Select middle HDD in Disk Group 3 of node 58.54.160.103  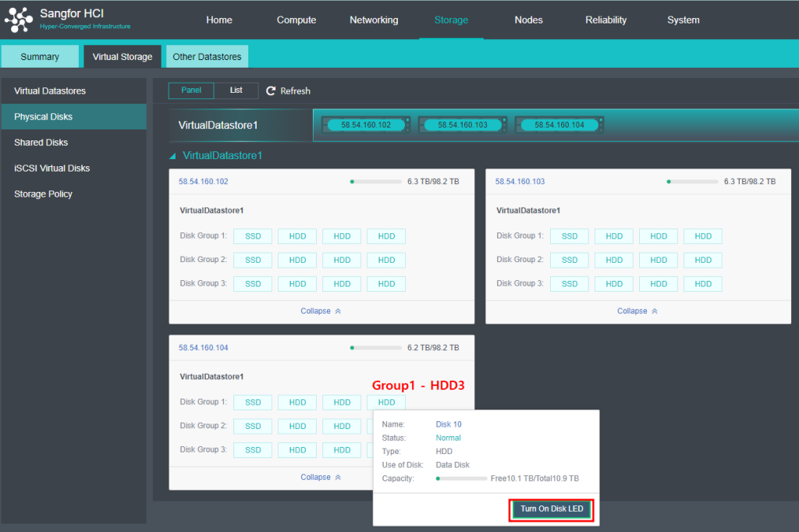pyautogui.click(x=659, y=284)
